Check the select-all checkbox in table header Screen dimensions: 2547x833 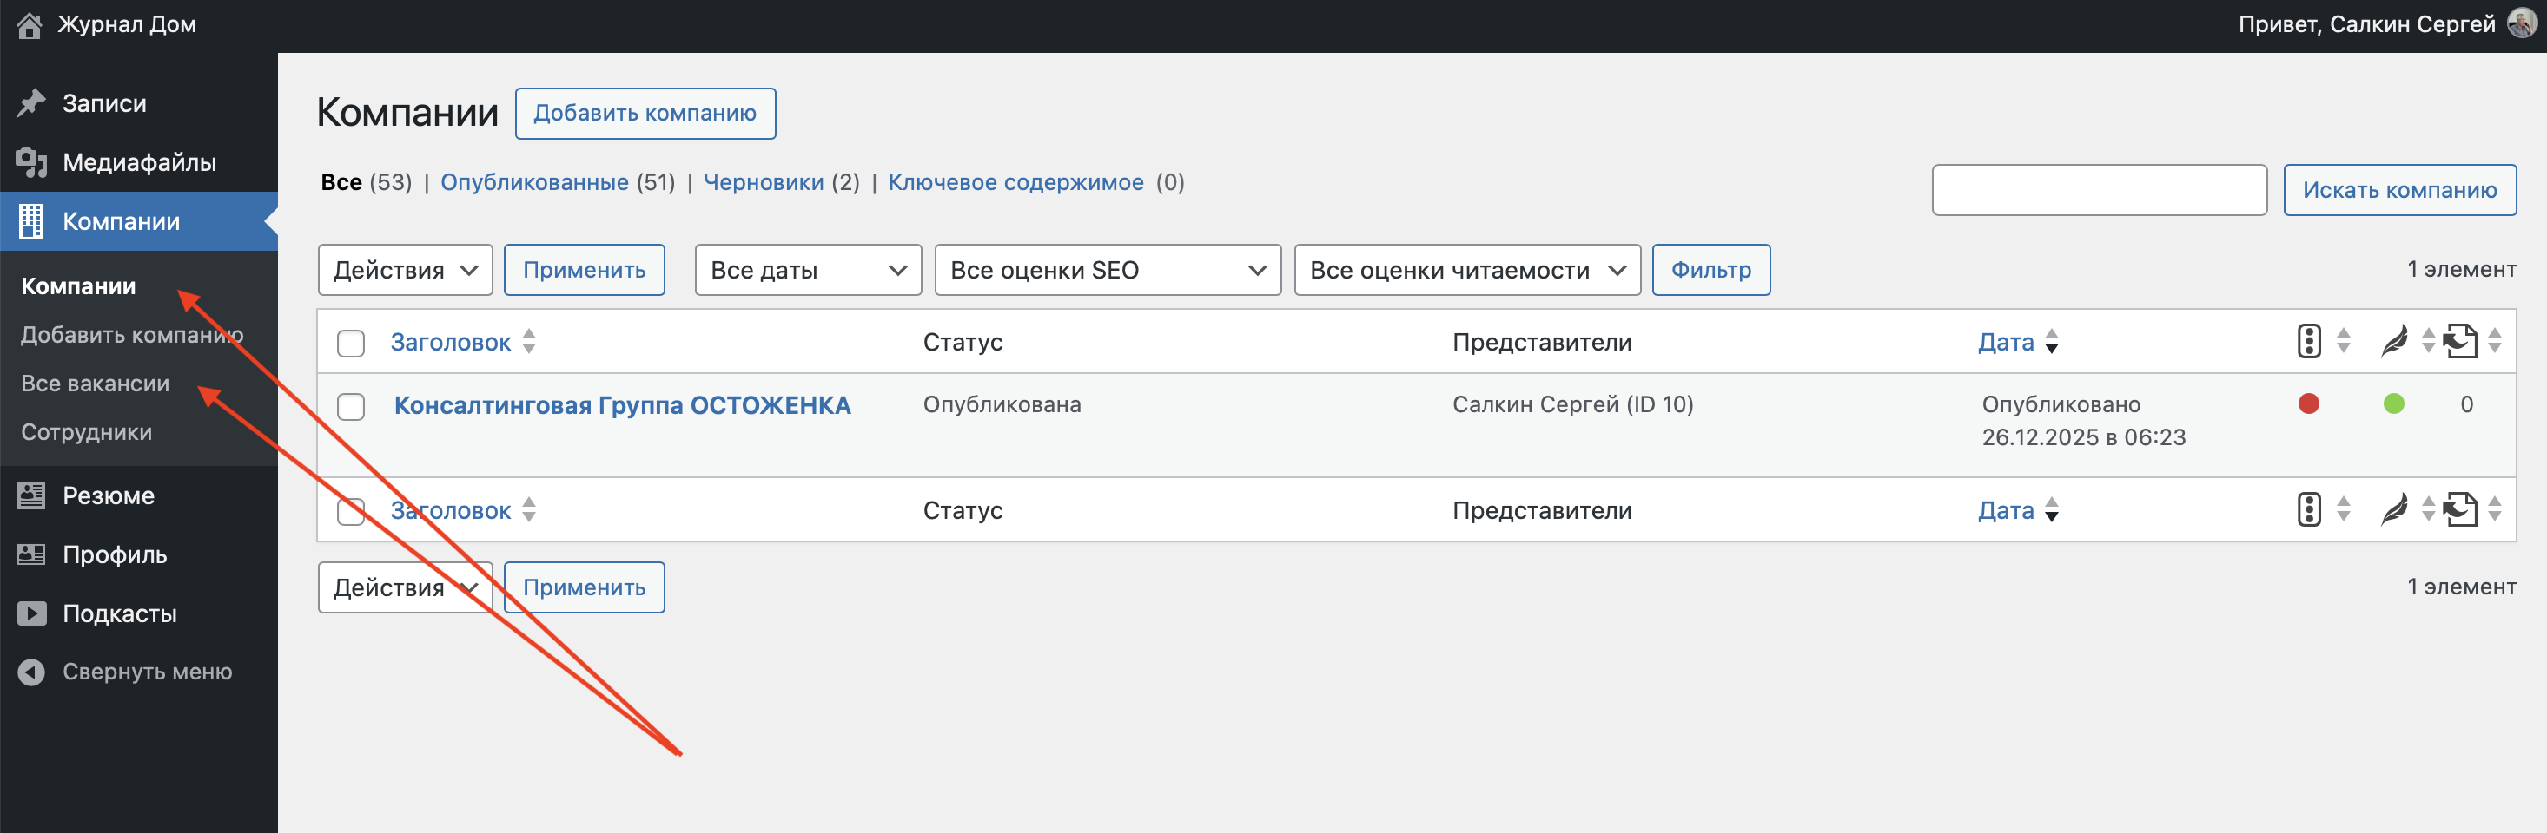coord(351,343)
